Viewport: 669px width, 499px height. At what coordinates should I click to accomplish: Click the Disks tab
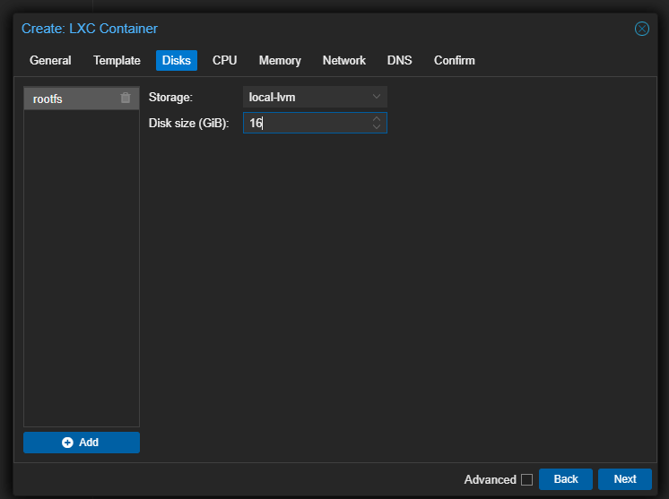click(x=177, y=60)
